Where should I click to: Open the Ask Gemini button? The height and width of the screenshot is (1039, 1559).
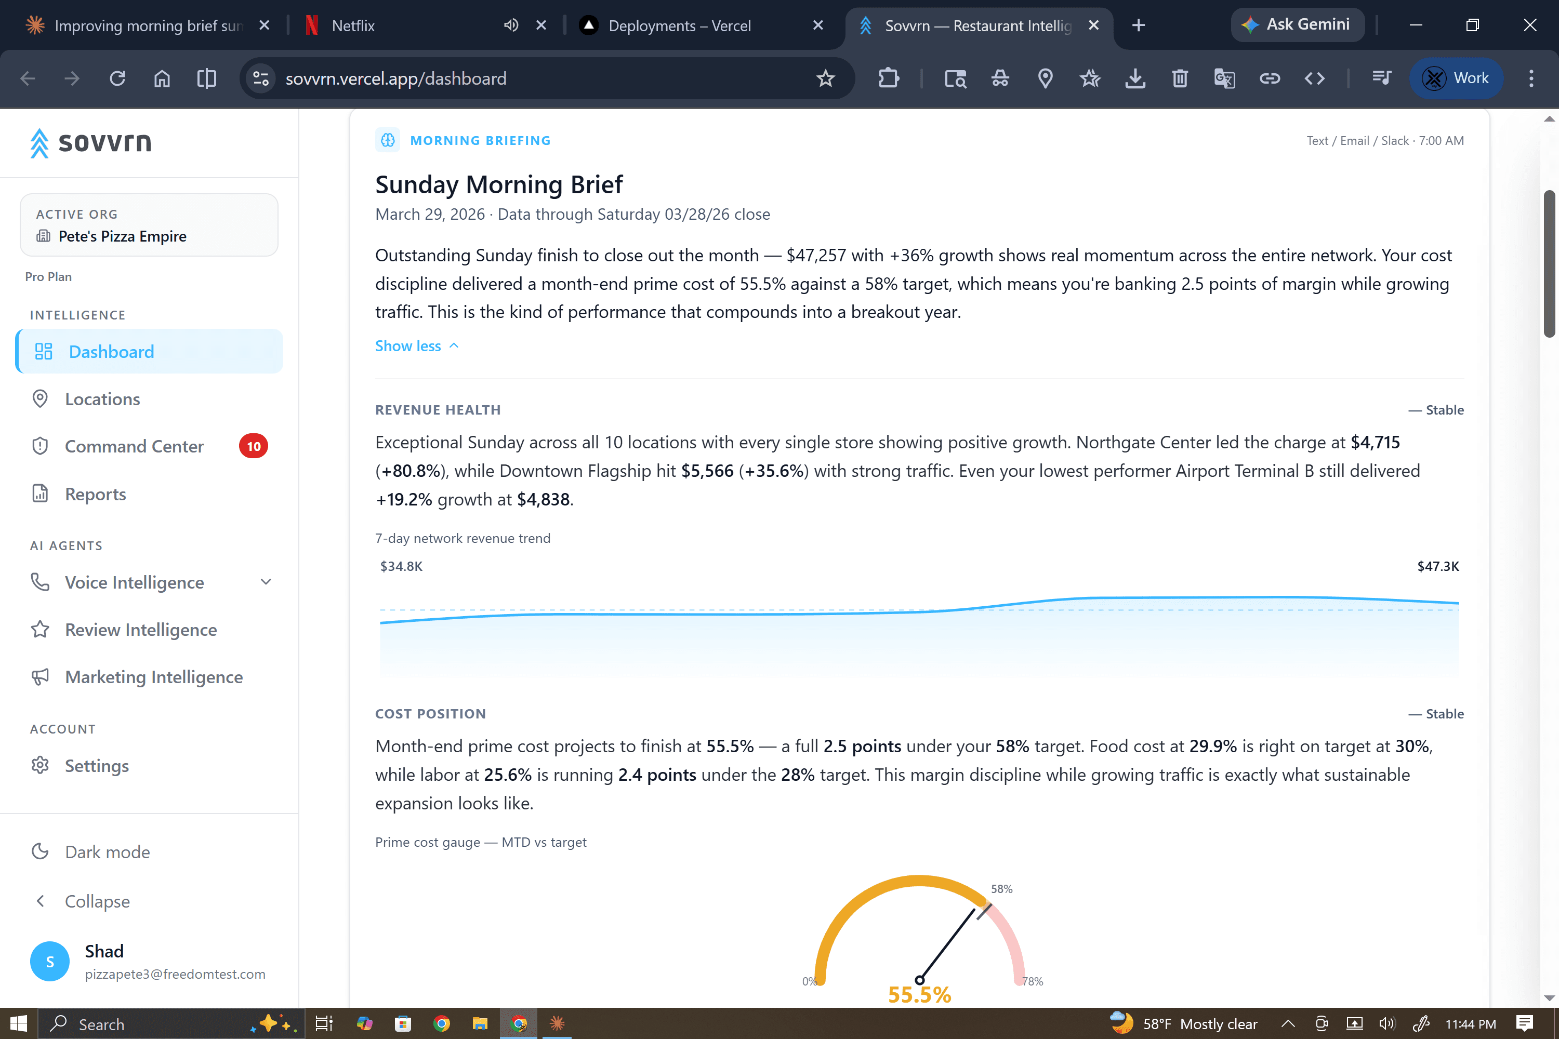(x=1297, y=24)
